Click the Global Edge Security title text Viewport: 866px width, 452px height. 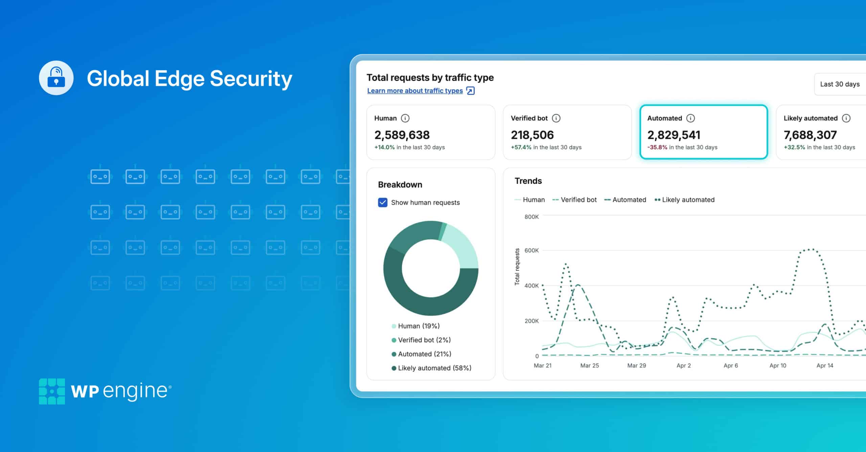click(189, 79)
